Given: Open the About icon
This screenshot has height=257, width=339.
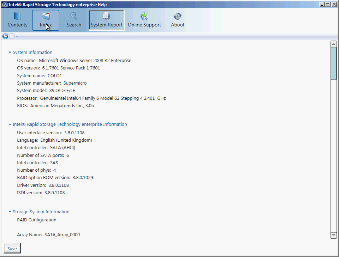Looking at the screenshot, I should coord(178,16).
